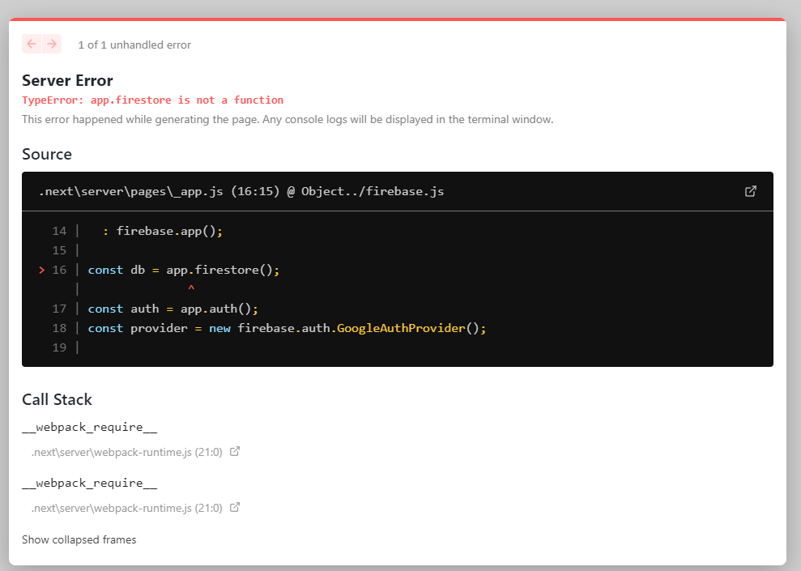Expand Show collapsed frames

tap(79, 539)
